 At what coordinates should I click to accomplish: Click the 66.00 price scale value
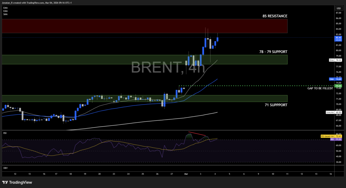(x=339, y=126)
